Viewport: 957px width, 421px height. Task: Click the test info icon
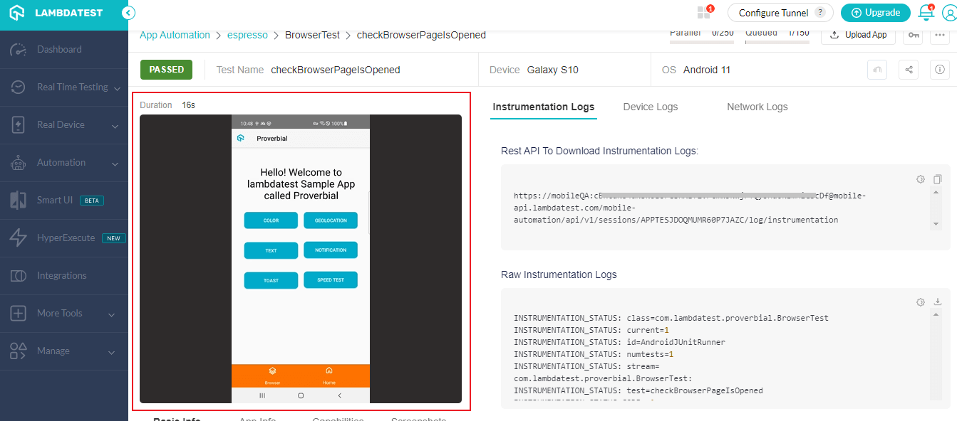pos(939,70)
